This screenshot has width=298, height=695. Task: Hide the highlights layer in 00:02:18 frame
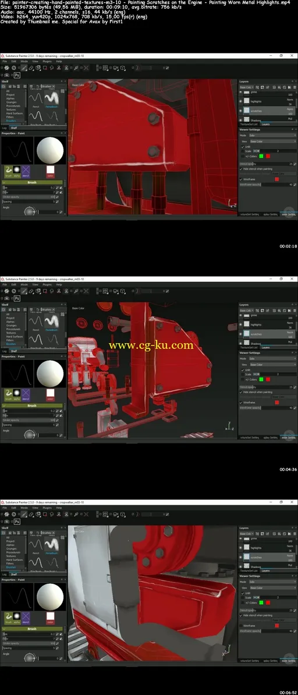click(240, 101)
